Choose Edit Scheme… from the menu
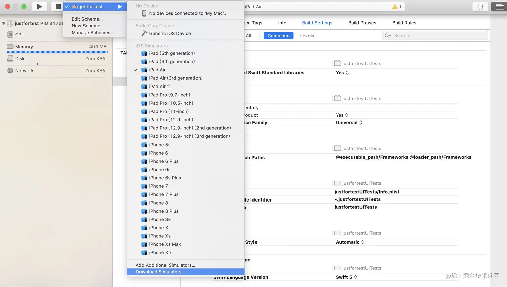 [x=87, y=19]
